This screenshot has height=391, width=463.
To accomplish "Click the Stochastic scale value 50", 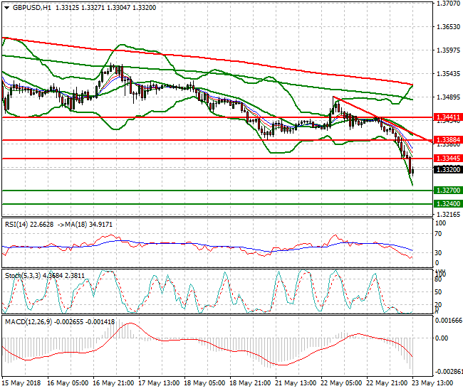I will pos(439,292).
